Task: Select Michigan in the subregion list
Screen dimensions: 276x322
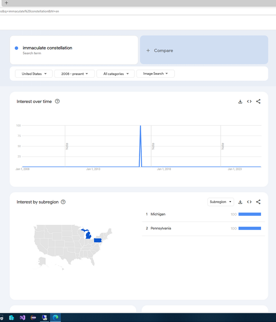Action: pos(158,214)
